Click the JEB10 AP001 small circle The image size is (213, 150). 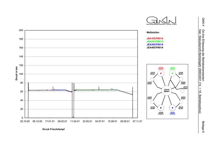(152, 79)
